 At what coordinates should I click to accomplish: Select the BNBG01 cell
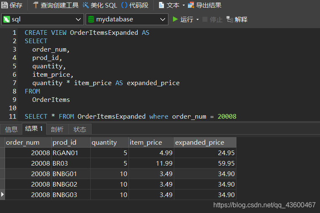71,174
